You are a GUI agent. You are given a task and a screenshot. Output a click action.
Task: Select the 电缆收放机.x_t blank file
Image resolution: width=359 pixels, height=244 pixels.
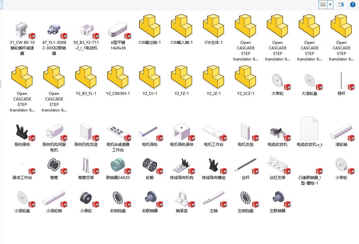(x=309, y=128)
